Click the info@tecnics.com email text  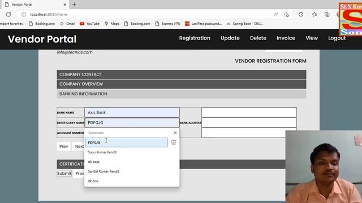pyautogui.click(x=75, y=52)
